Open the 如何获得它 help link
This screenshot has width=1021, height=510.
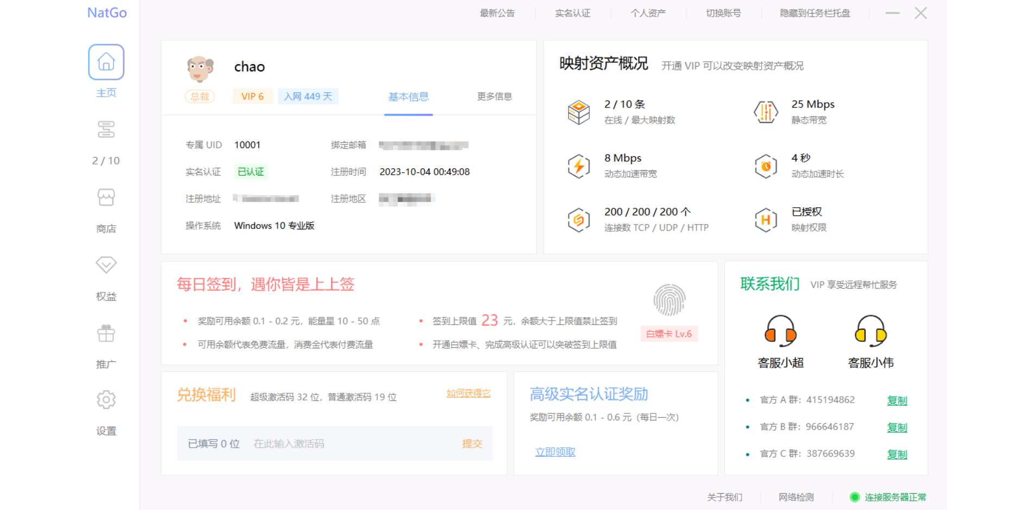coord(468,393)
